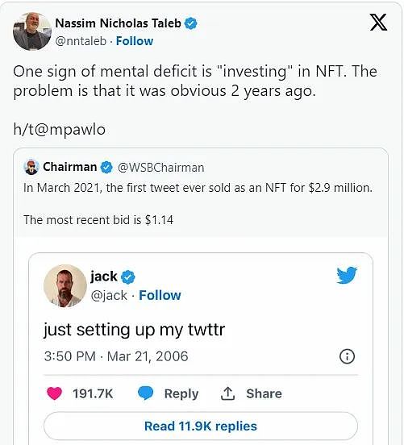This screenshot has width=404, height=445.
Task: Open Nassim Nicholas Taleb's profile photo
Action: click(32, 31)
